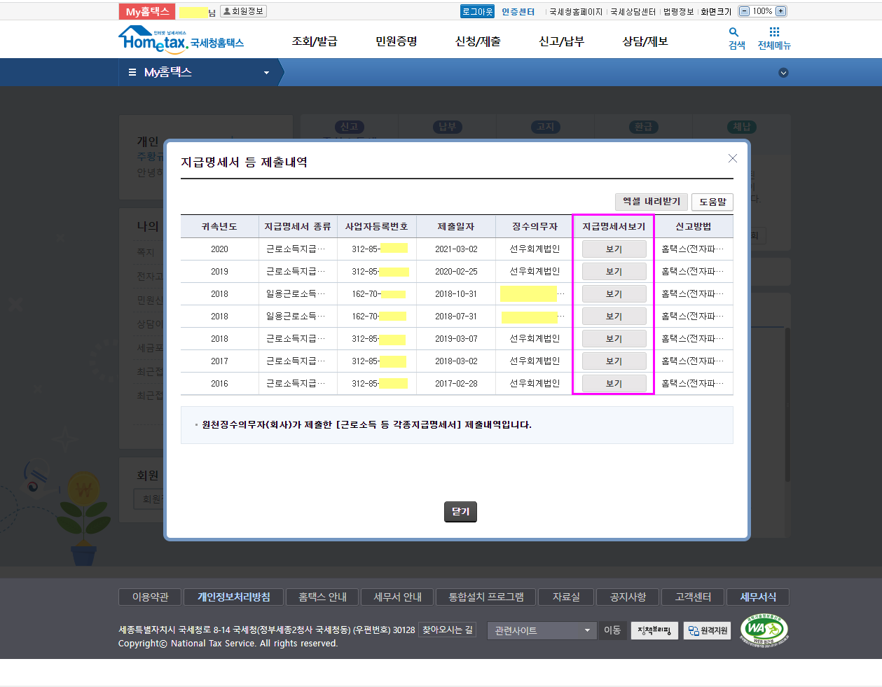Click 보기 for the 2019 row
Image resolution: width=882 pixels, height=687 pixels.
point(614,272)
